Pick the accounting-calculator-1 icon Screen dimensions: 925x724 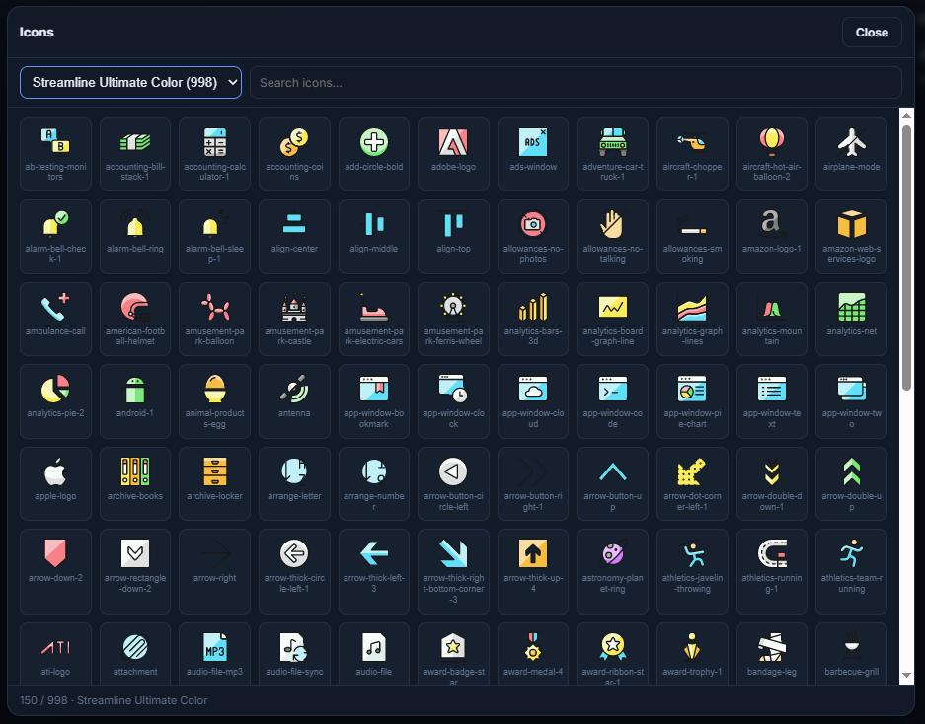coord(215,155)
